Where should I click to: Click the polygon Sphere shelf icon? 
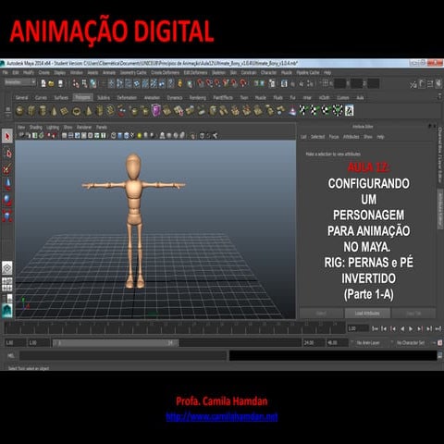(19, 111)
